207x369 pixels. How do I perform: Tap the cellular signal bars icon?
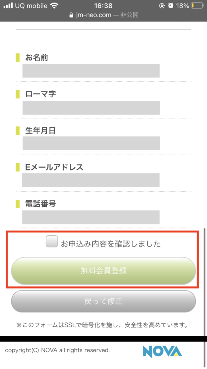8,6
